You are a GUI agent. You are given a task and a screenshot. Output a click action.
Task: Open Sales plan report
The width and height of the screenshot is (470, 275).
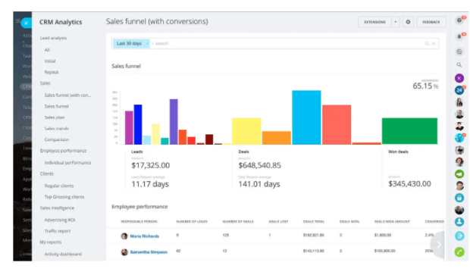(x=55, y=117)
